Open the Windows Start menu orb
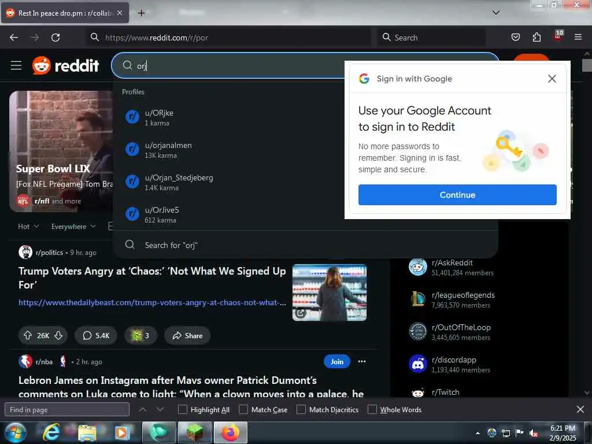The height and width of the screenshot is (444, 592). 15,432
